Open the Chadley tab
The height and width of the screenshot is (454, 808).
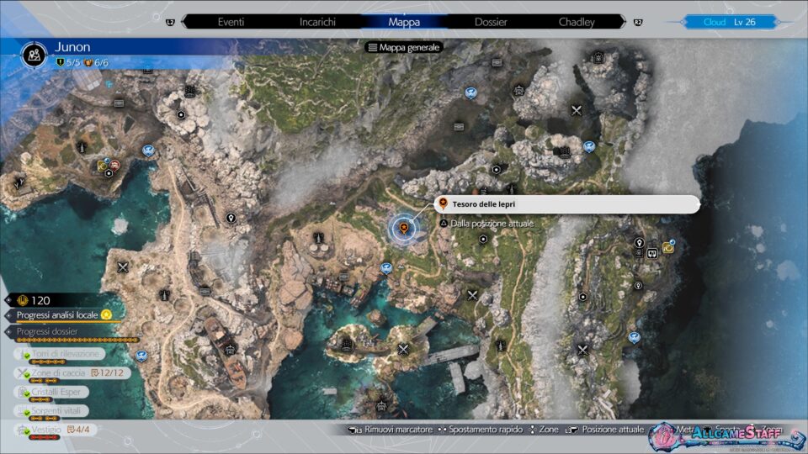pyautogui.click(x=577, y=22)
